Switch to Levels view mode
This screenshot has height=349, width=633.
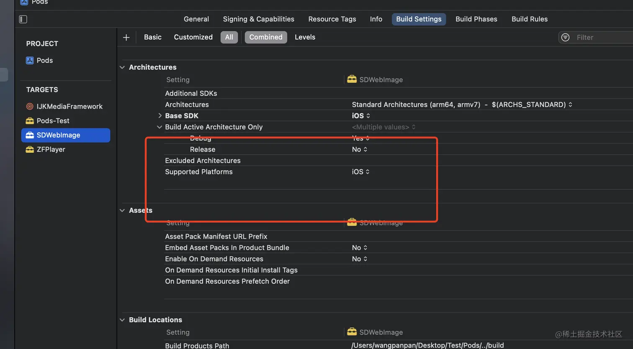pos(305,37)
